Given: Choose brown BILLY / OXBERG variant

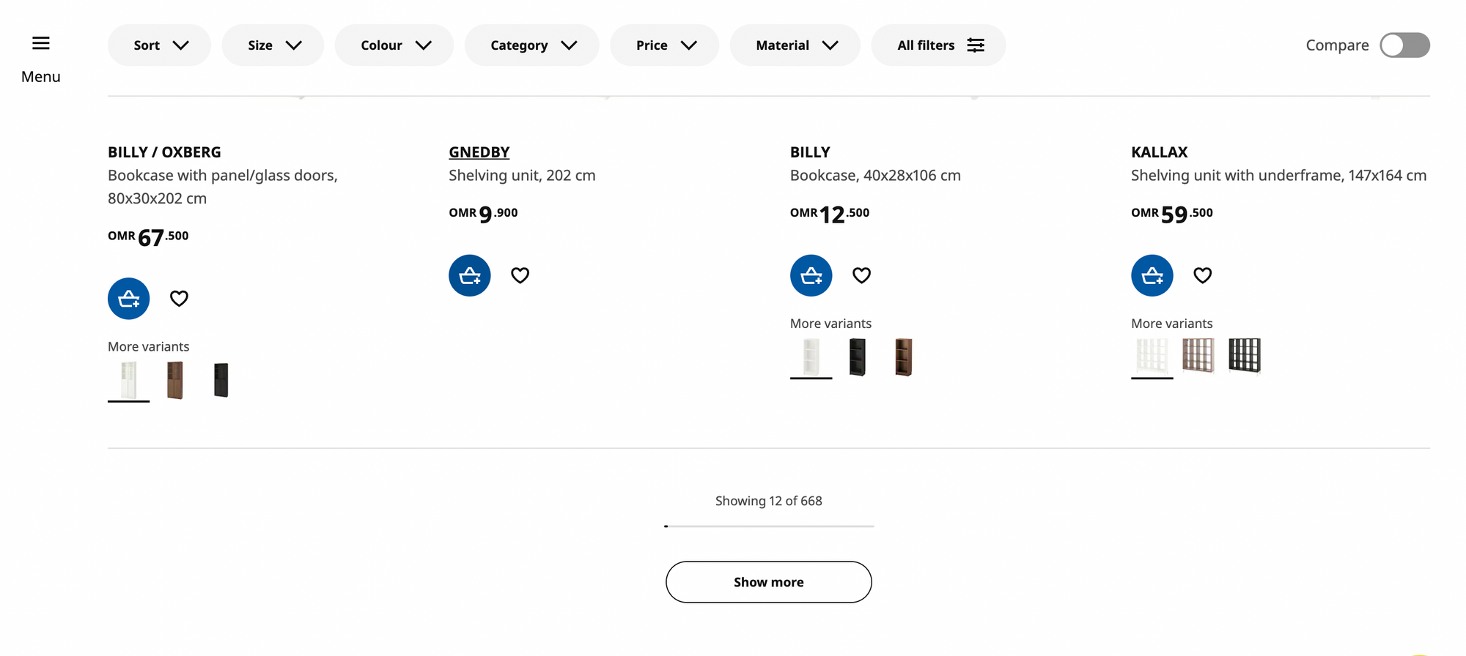Looking at the screenshot, I should tap(174, 380).
